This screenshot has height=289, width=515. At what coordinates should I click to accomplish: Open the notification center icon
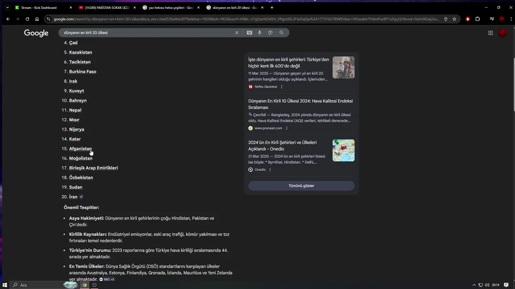tap(506, 285)
